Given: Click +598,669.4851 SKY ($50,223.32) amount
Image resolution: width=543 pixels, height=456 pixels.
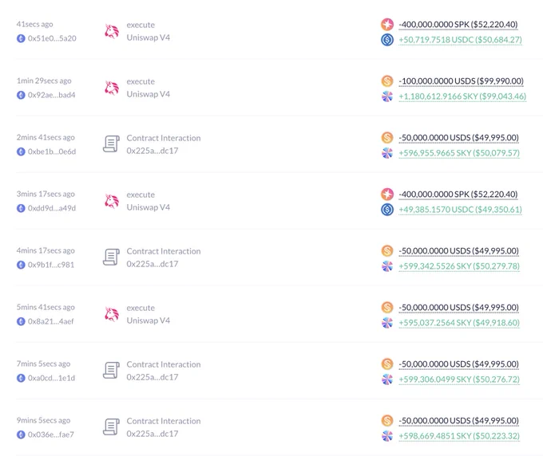Looking at the screenshot, I should click(459, 436).
